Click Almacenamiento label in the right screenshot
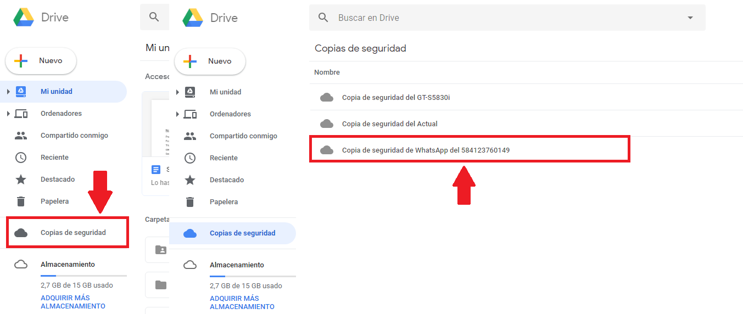This screenshot has height=314, width=743. 237,265
